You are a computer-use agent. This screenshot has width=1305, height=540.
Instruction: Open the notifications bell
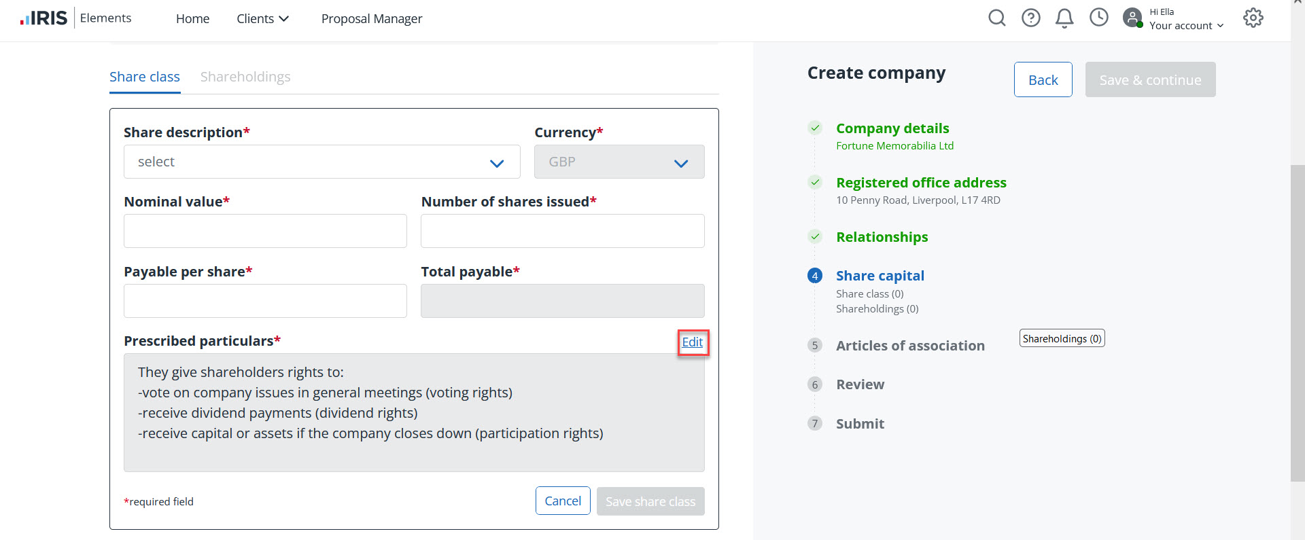click(1064, 18)
